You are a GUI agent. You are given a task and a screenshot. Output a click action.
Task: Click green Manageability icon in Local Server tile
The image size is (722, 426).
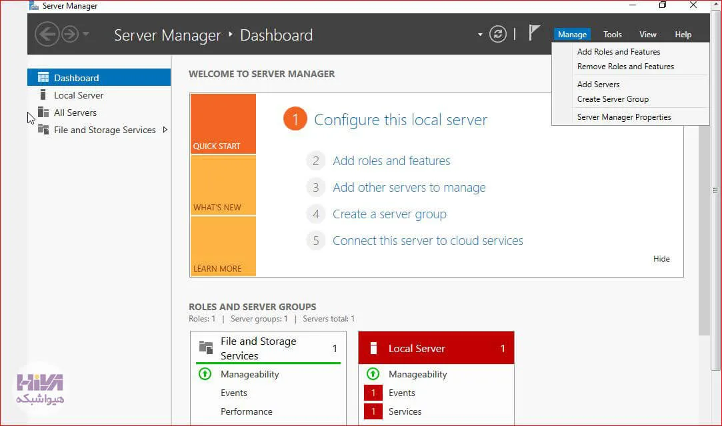click(x=373, y=374)
